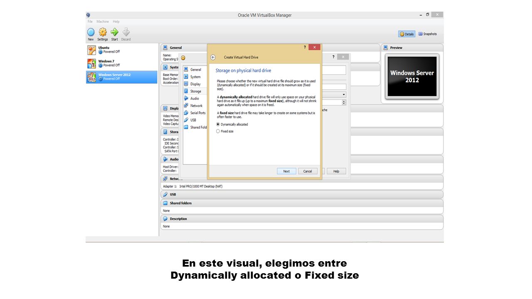532x299 pixels.
Task: Open the File menu
Action: (90, 22)
